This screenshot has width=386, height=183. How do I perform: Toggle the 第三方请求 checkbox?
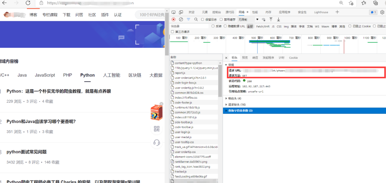click(x=173, y=32)
